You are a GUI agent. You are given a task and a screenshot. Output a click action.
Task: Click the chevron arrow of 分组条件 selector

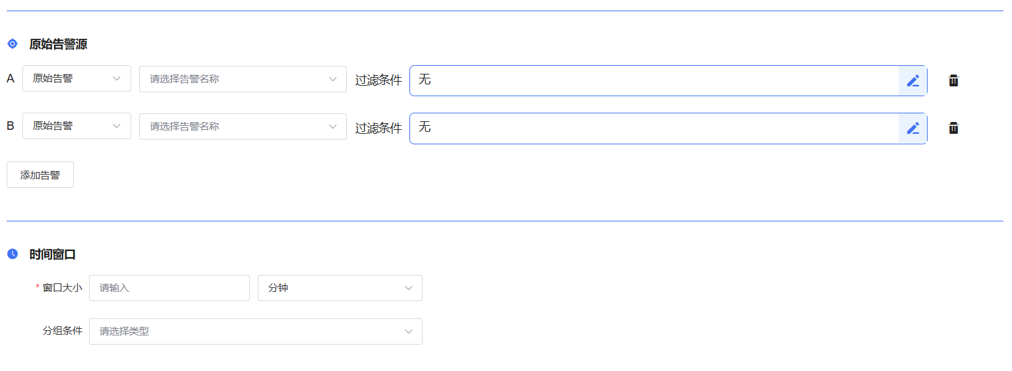click(409, 331)
